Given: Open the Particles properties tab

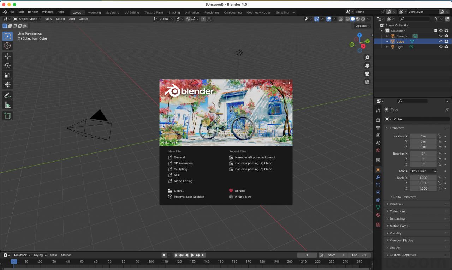Looking at the screenshot, I should [x=378, y=185].
